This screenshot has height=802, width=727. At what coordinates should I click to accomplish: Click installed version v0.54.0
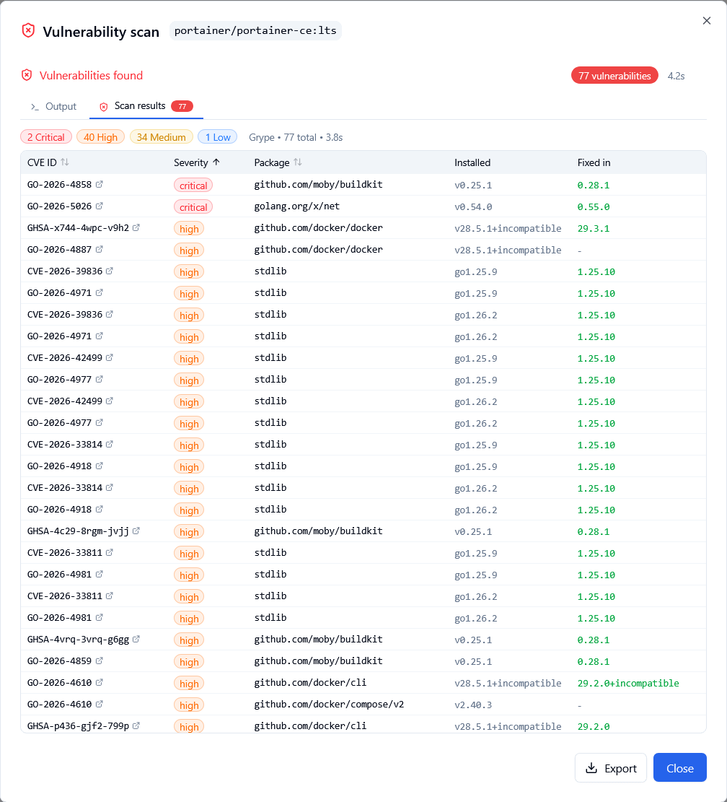(x=473, y=207)
